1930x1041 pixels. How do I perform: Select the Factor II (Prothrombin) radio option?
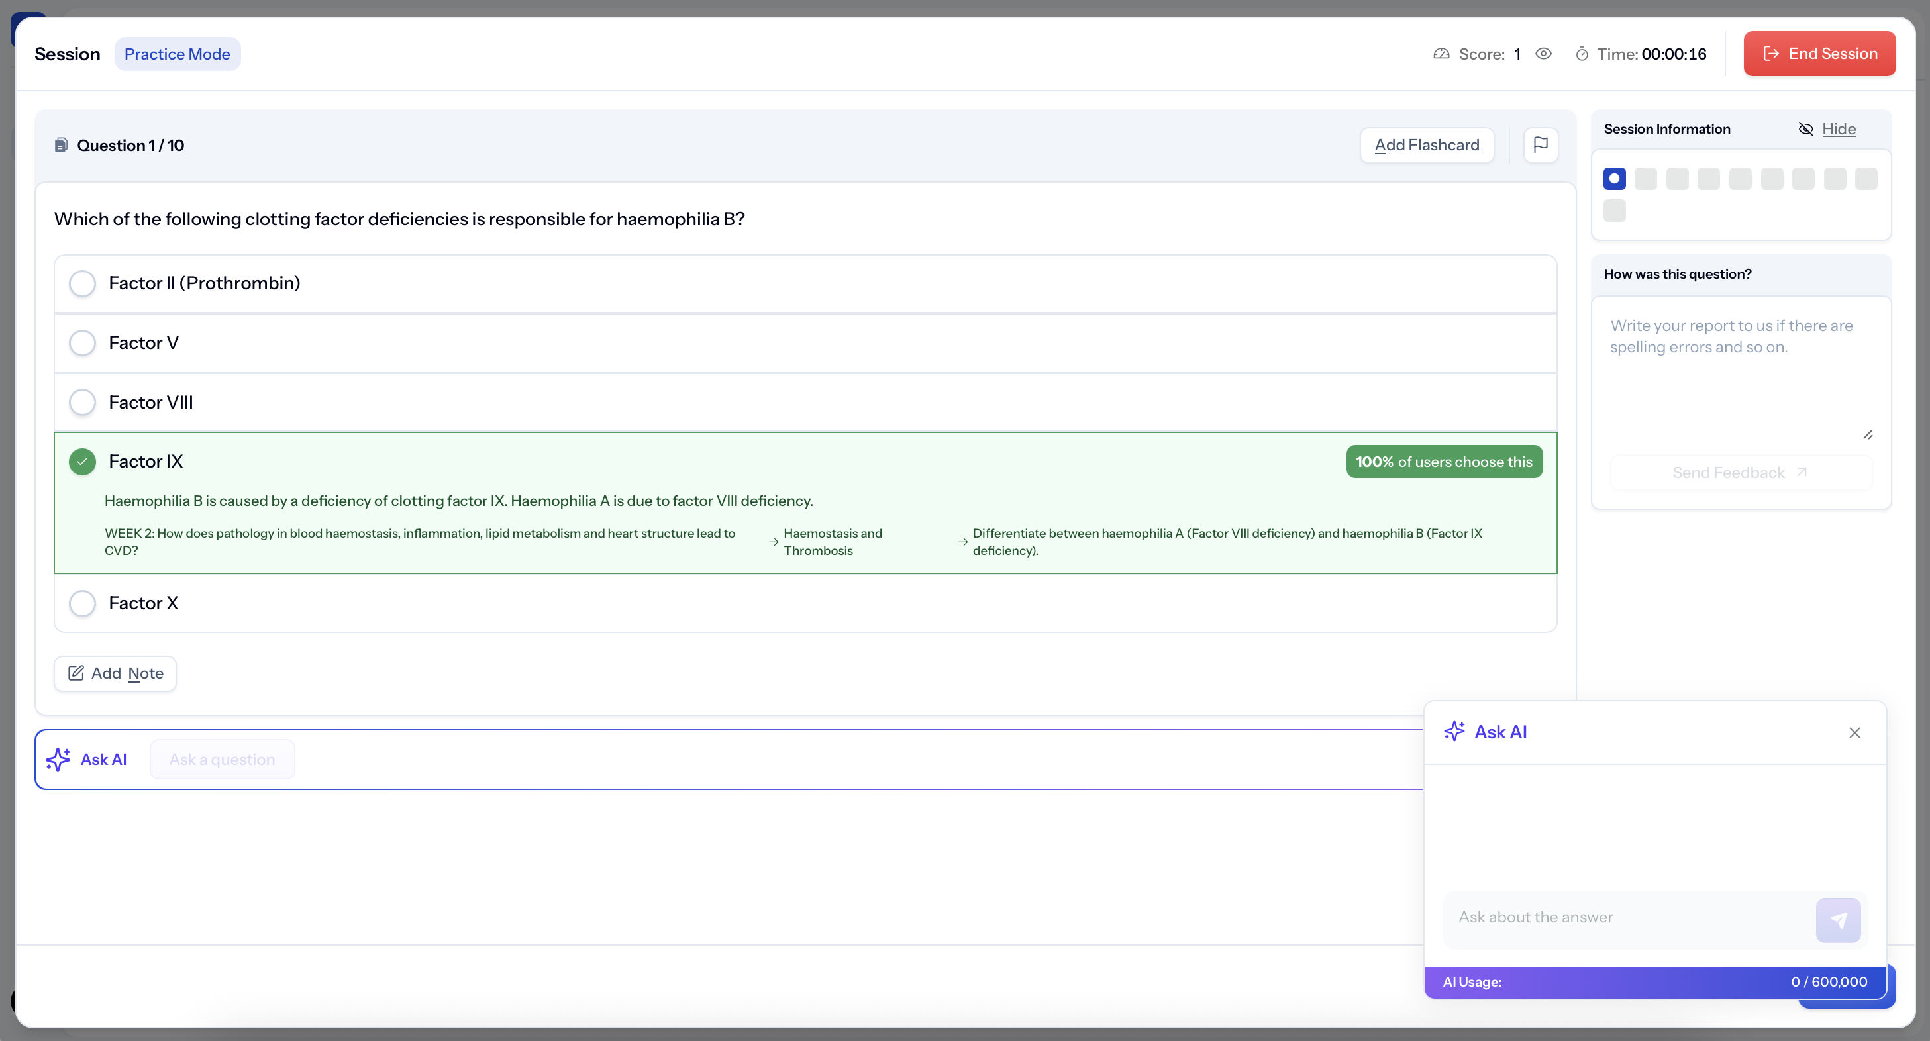tap(82, 284)
